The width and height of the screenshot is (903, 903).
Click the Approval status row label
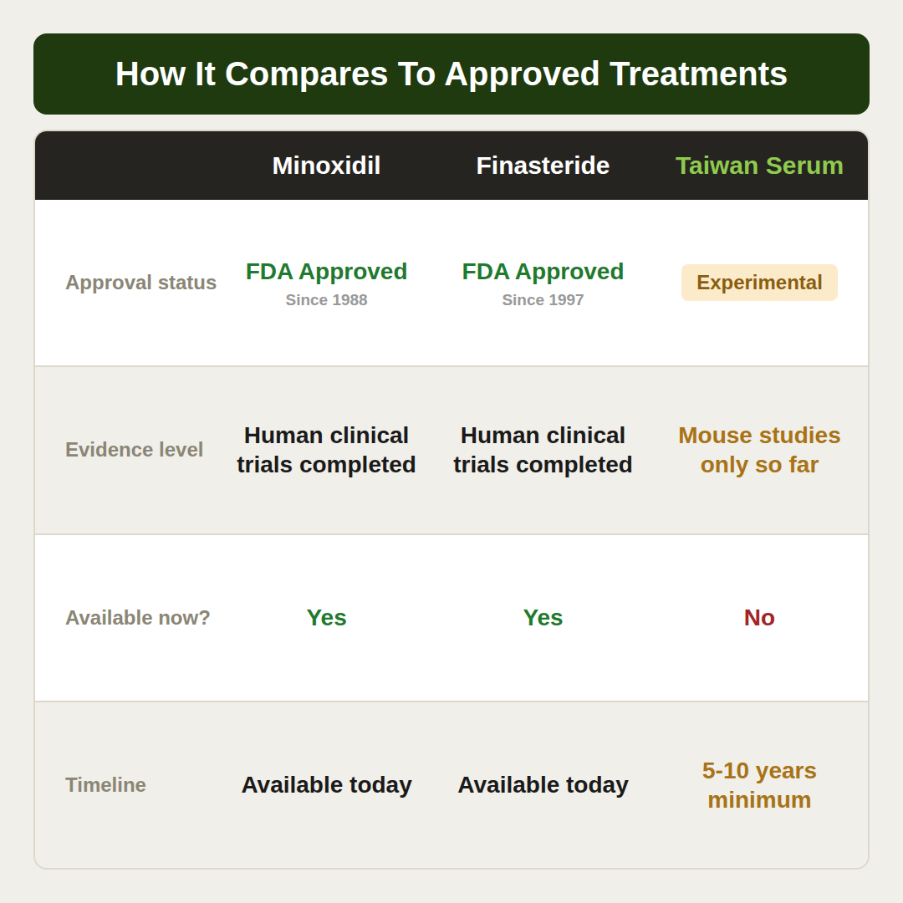141,283
